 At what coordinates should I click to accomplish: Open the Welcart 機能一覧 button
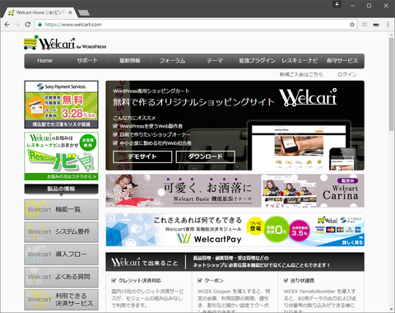coord(61,209)
